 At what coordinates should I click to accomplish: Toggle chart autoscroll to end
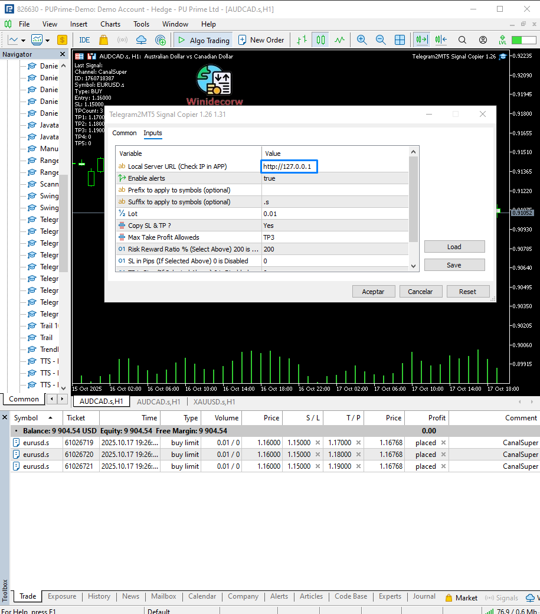422,40
